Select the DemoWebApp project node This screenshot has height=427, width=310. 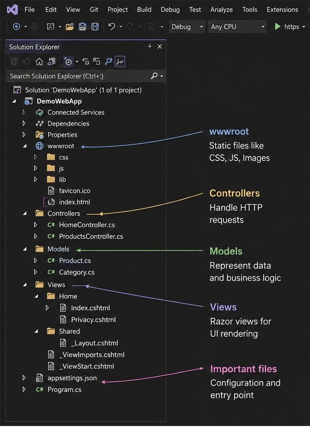59,101
